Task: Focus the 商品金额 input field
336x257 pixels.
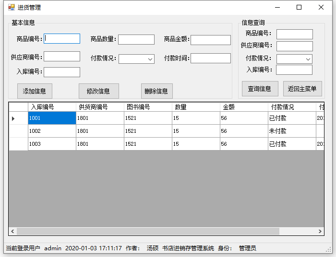Action: (x=211, y=40)
